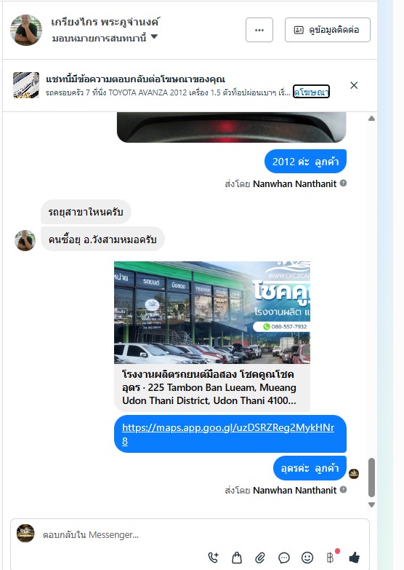Viewport: 404px width, 570px height.
Task: Open the emoji picker smiley icon
Action: point(307,558)
